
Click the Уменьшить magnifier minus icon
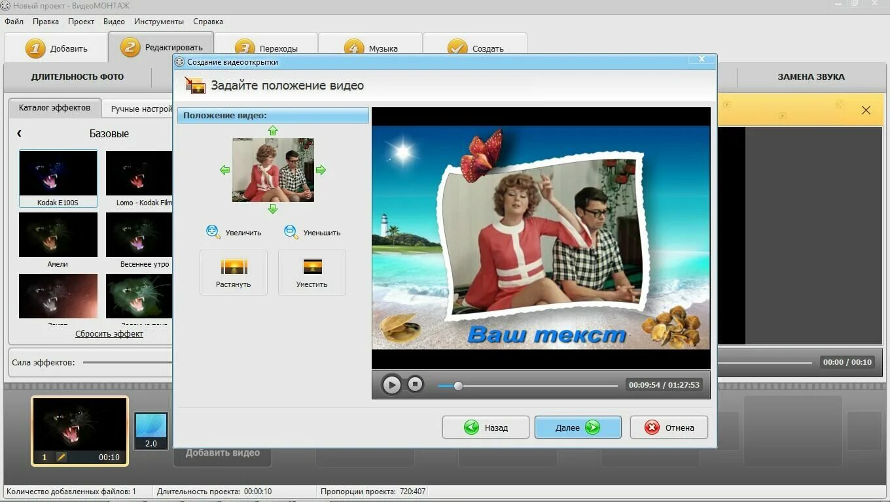[x=291, y=231]
